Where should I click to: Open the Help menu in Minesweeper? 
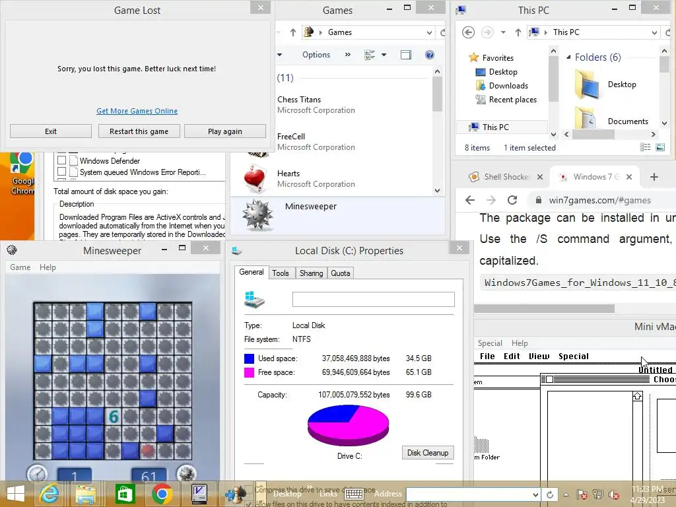tap(48, 267)
